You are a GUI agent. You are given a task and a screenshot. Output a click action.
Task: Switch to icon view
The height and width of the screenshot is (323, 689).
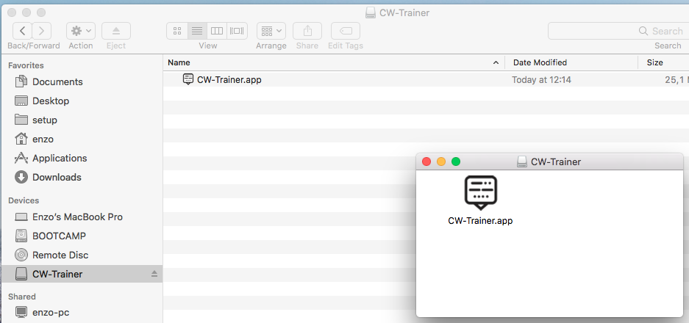[177, 31]
